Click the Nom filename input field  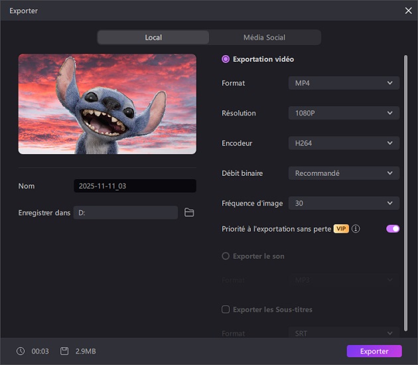(x=135, y=186)
